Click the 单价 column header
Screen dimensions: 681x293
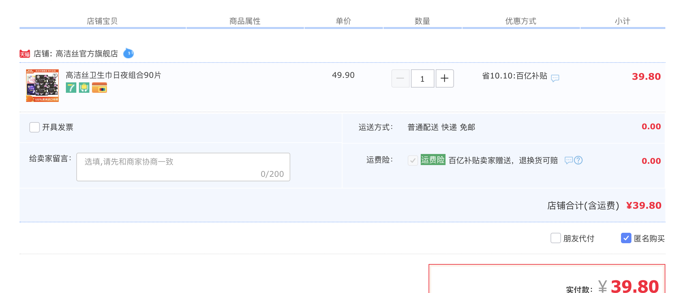click(x=343, y=21)
